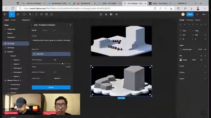The width and height of the screenshot is (211, 118).
Task: Open browser downloads icon
Action: click(x=191, y=9)
